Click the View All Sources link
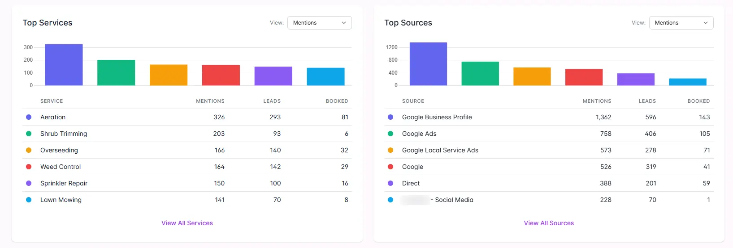733x248 pixels. 549,223
